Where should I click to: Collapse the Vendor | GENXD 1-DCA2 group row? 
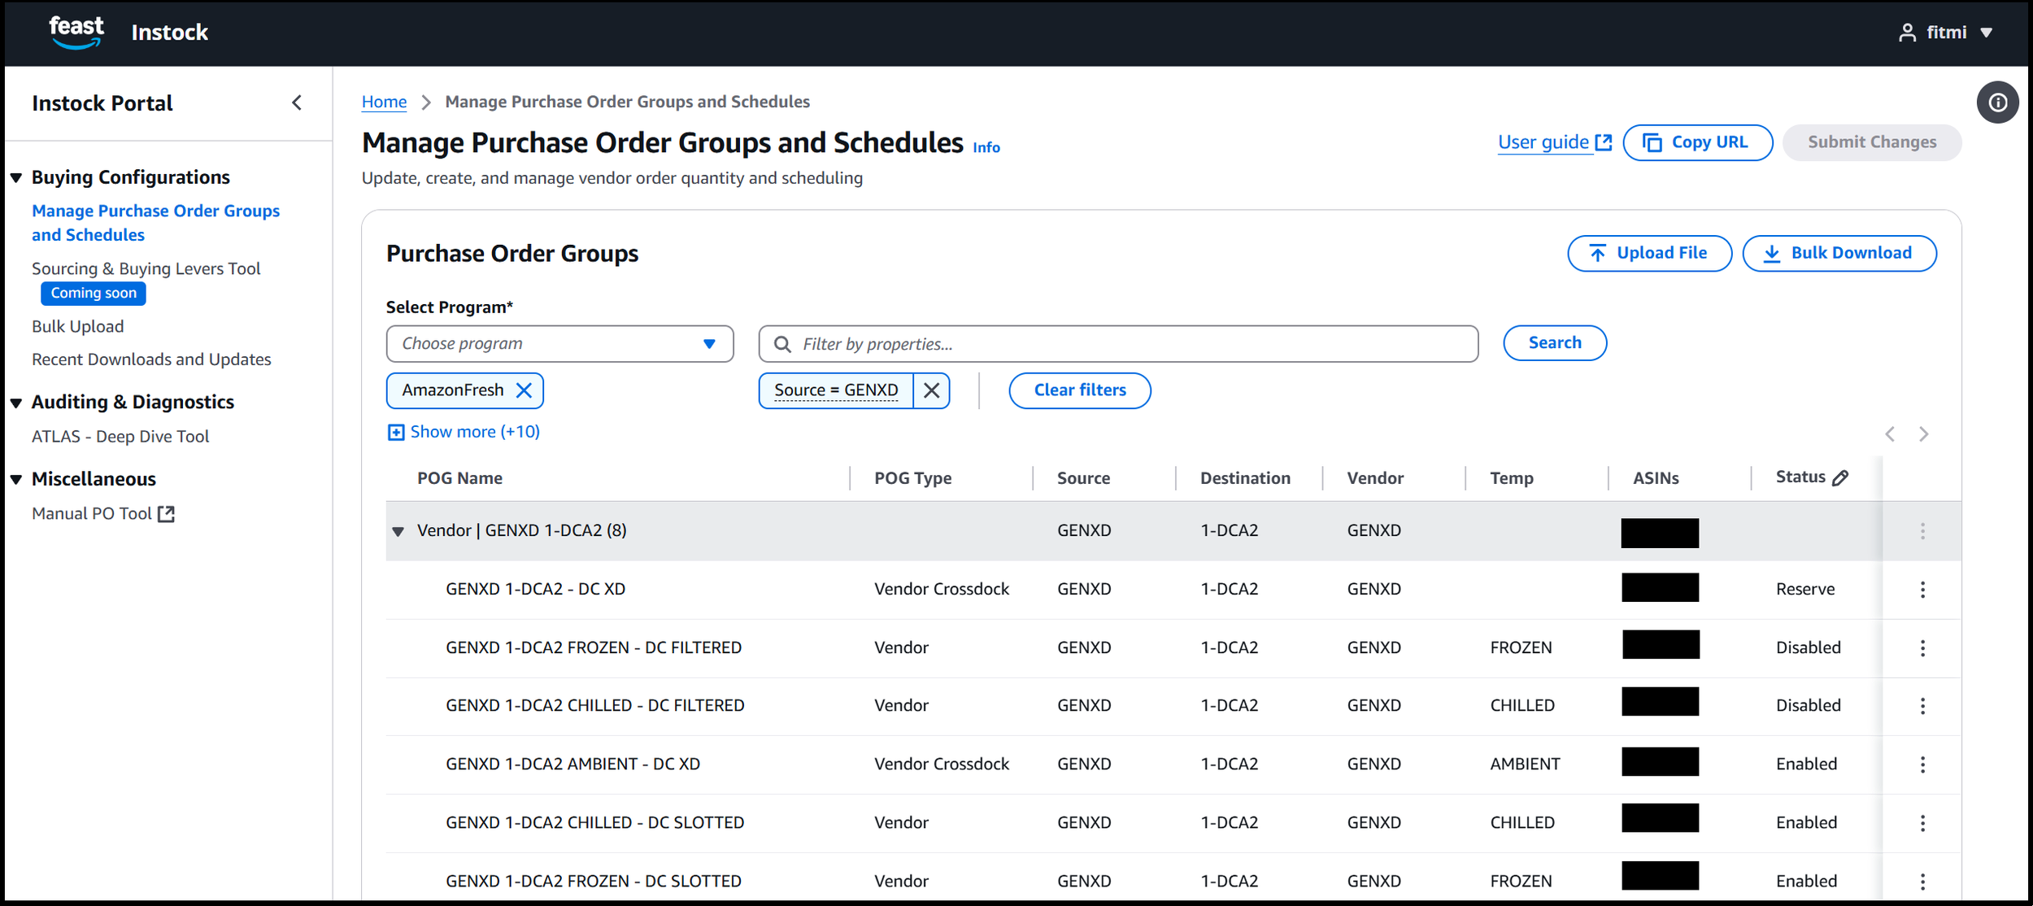tap(398, 531)
